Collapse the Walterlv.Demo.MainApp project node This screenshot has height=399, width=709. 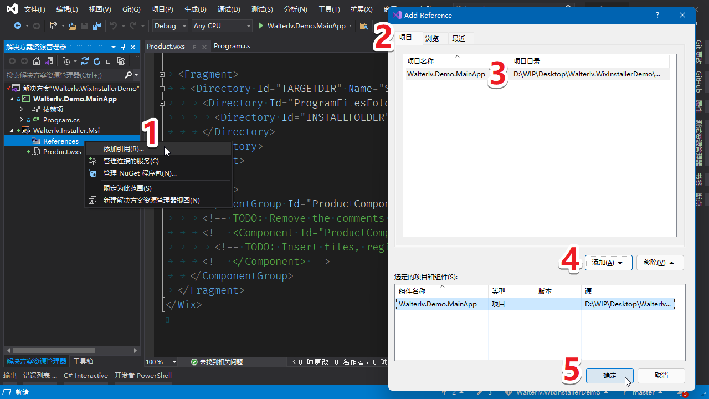(x=12, y=99)
